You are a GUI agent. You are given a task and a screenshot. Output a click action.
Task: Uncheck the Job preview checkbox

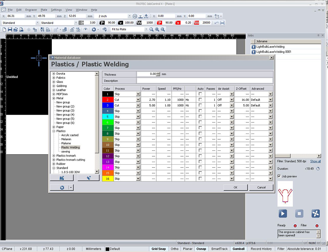tap(279, 176)
